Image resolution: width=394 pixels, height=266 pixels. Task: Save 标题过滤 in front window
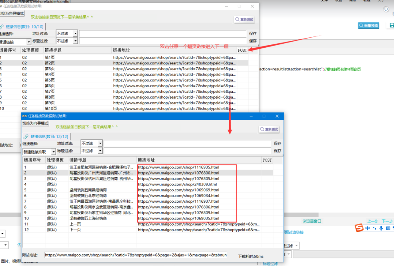[x=277, y=151]
